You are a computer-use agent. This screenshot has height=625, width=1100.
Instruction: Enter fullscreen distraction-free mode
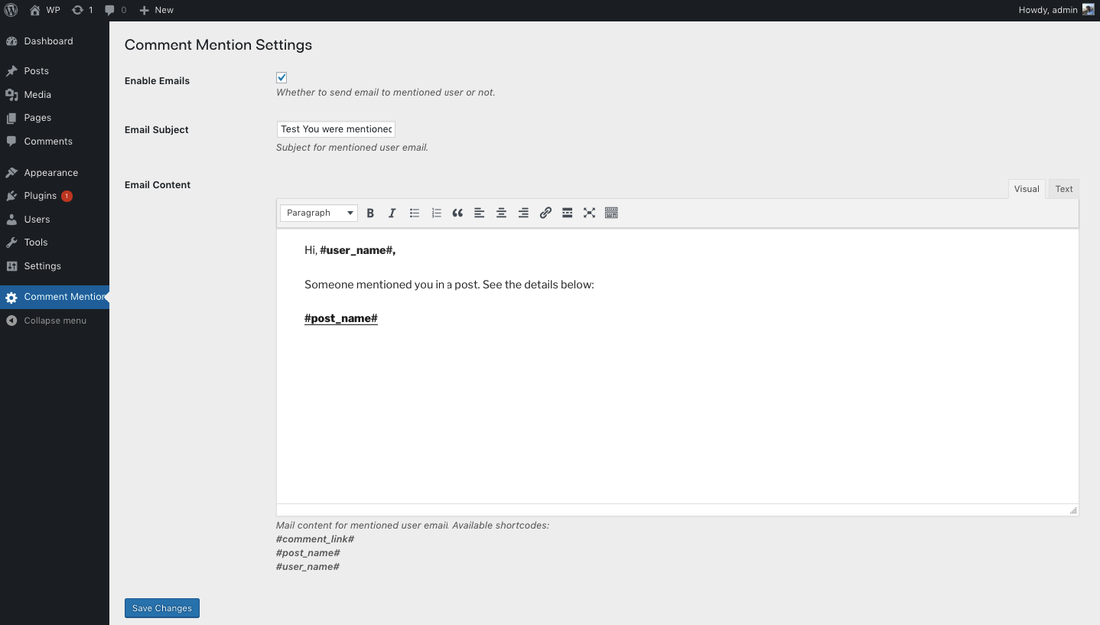click(589, 213)
